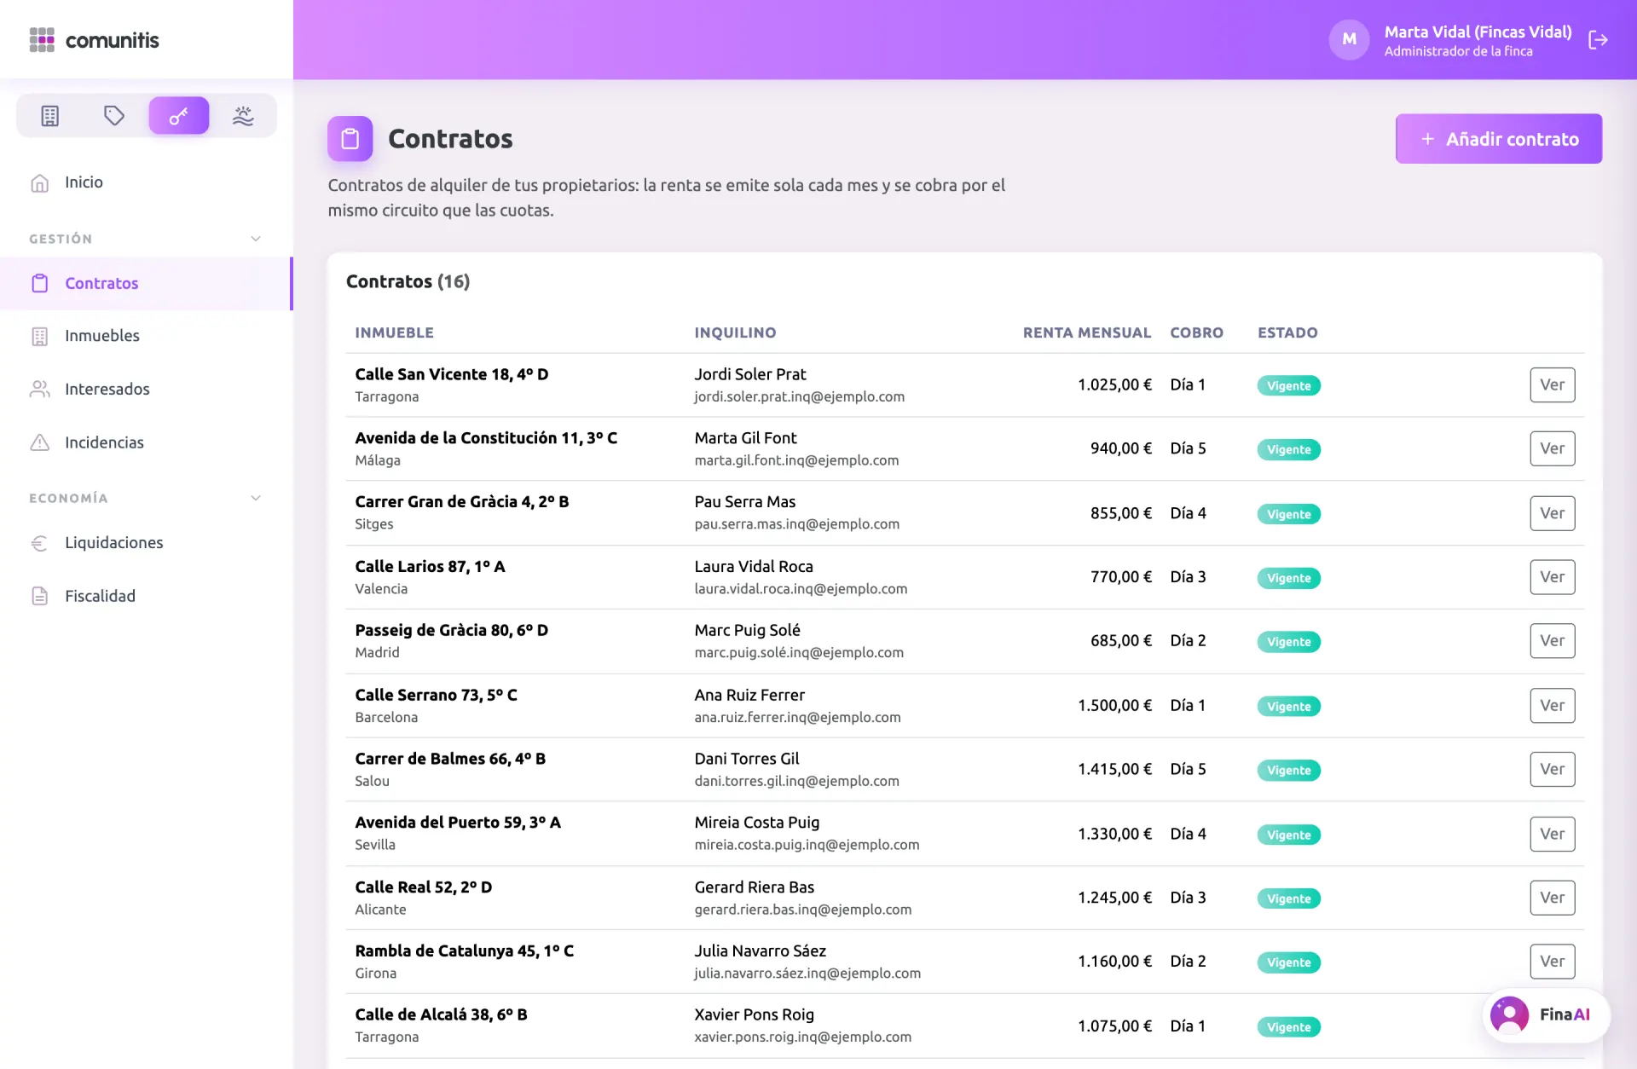The width and height of the screenshot is (1637, 1069).
Task: Click the Cobro column header
Action: coord(1196,332)
